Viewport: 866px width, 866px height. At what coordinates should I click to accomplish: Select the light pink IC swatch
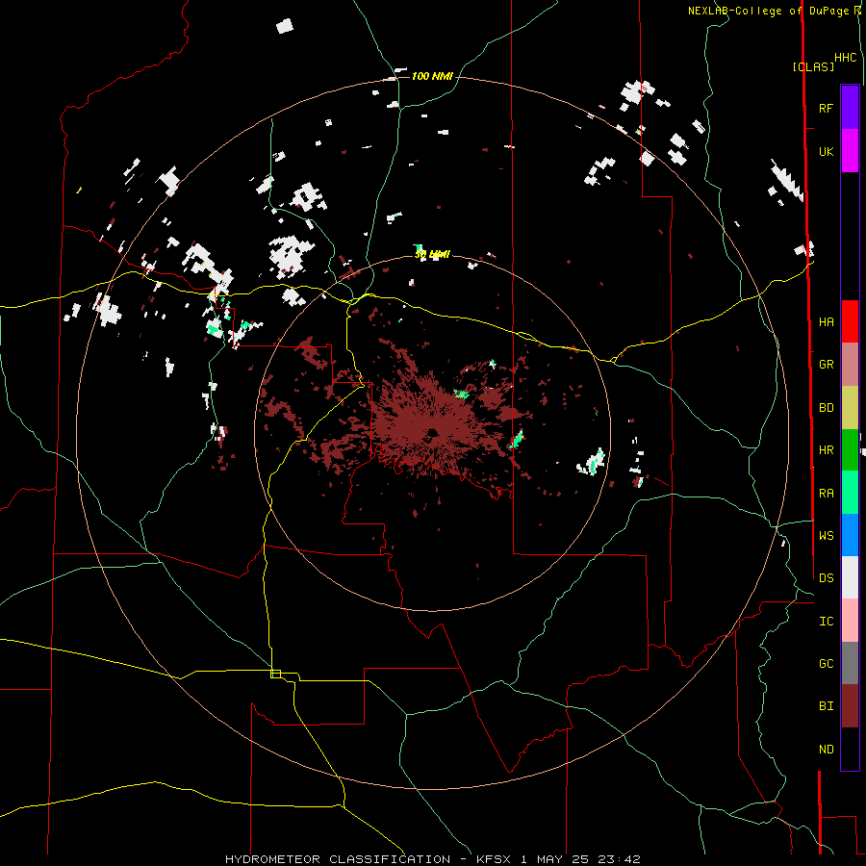(x=850, y=621)
